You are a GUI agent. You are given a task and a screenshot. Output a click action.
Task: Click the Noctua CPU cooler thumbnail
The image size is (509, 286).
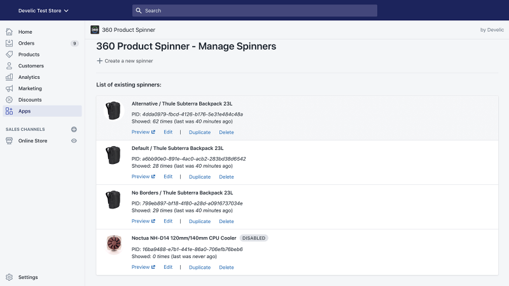pos(114,244)
